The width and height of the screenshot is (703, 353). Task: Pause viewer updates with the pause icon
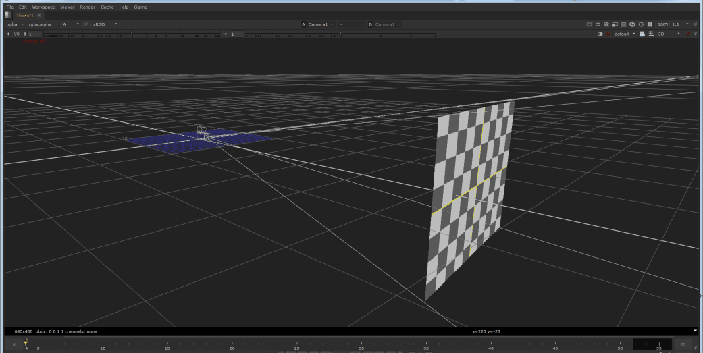pos(650,24)
